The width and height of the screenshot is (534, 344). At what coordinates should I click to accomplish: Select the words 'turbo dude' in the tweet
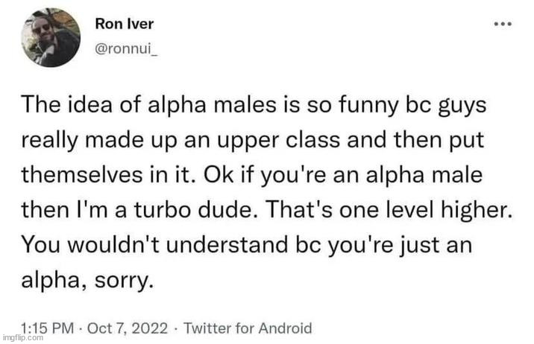(193, 210)
